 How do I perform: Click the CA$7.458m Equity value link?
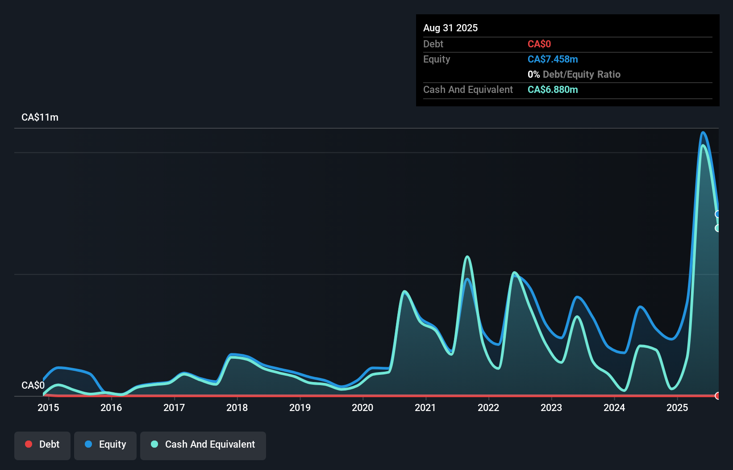click(x=553, y=59)
